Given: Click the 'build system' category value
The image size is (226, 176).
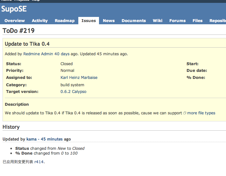Looking at the screenshot, I should pos(72,85).
